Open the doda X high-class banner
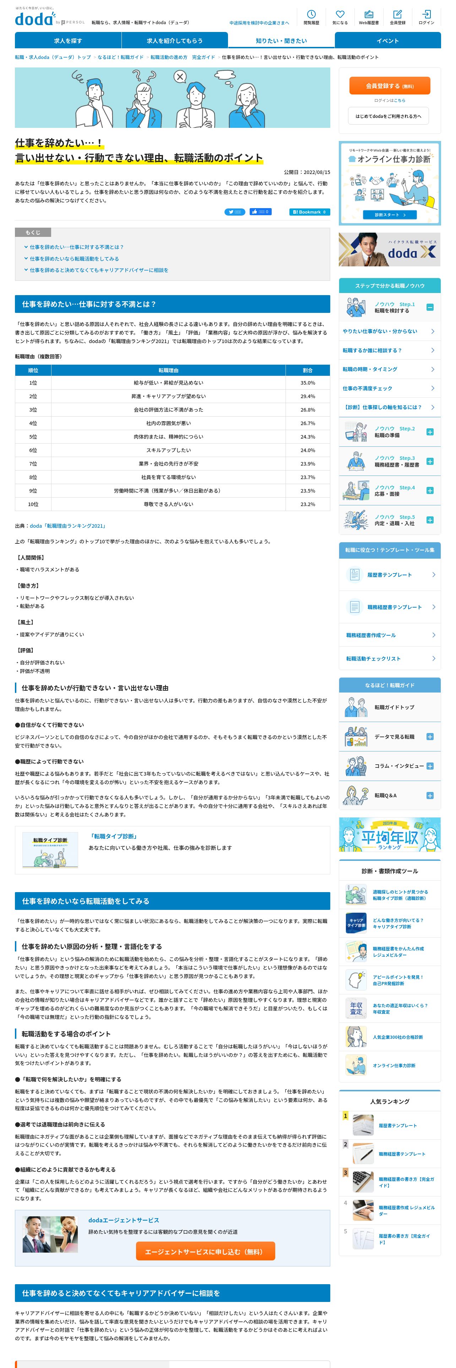 (390, 250)
